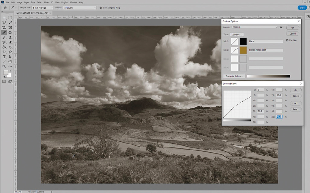Select the _MCN7632.NEF document tab
Viewport: 310px width, 193px height.
pyautogui.click(x=33, y=13)
